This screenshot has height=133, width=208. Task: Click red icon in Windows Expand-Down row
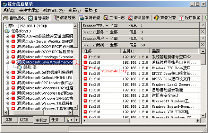click(85, 106)
